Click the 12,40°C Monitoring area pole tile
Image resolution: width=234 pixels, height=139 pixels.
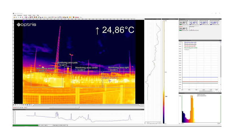coord(194,23)
